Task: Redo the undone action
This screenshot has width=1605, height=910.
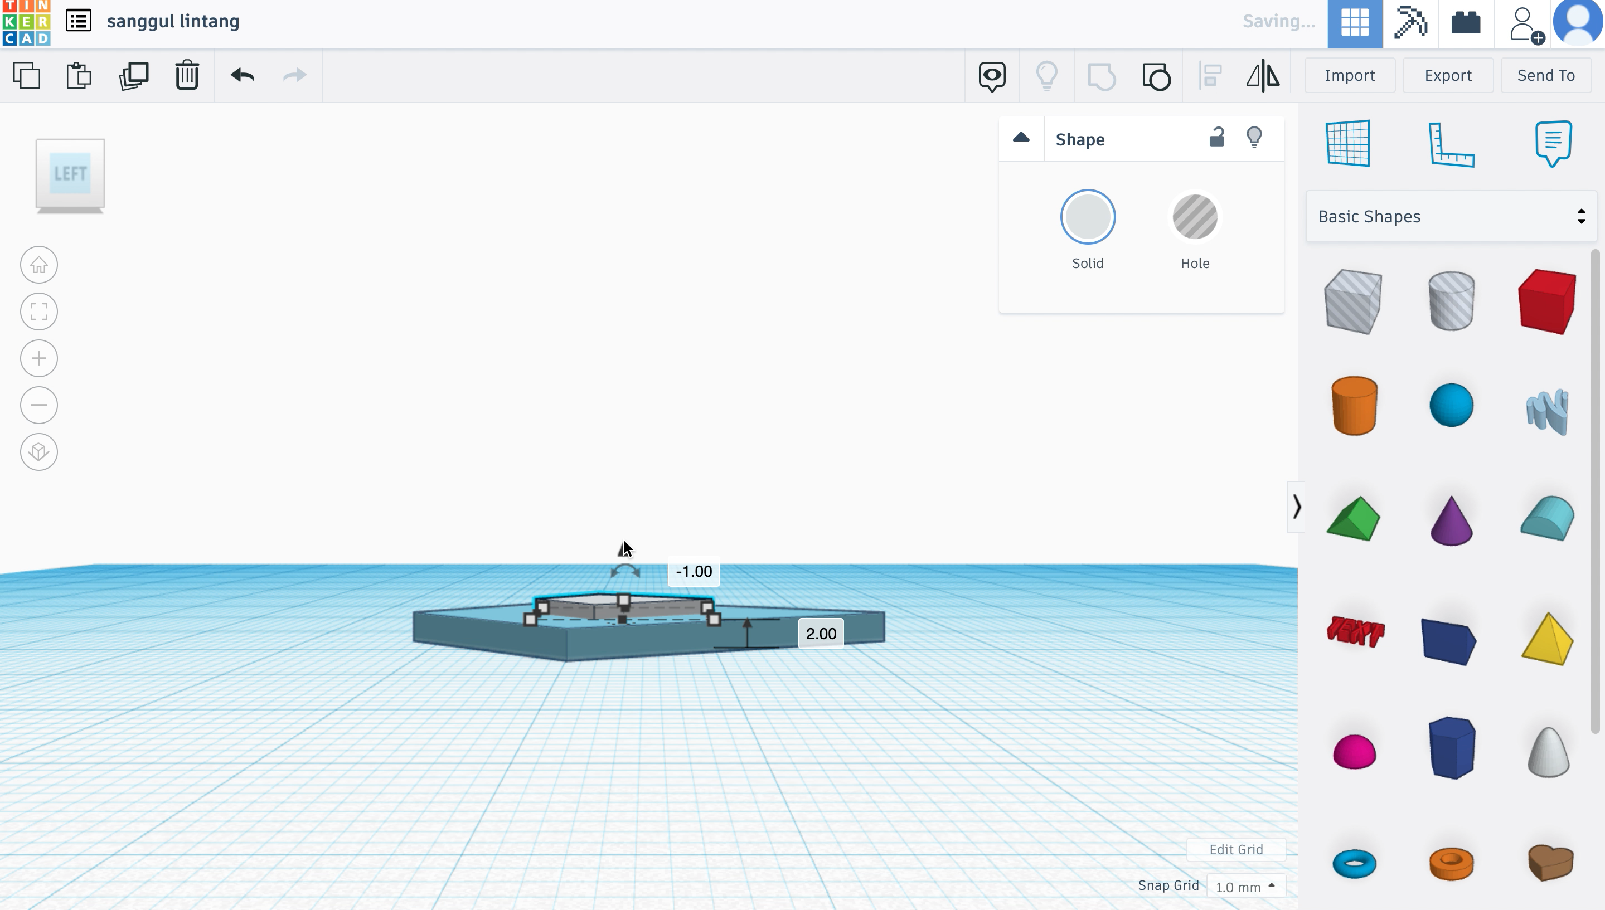Action: click(x=294, y=76)
